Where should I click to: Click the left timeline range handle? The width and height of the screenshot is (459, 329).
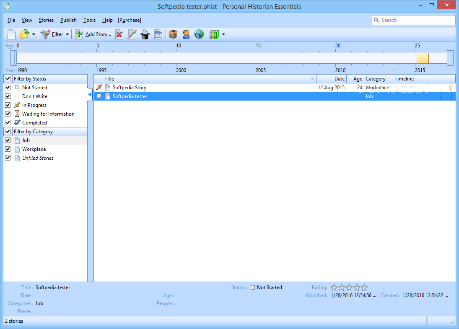click(x=13, y=58)
